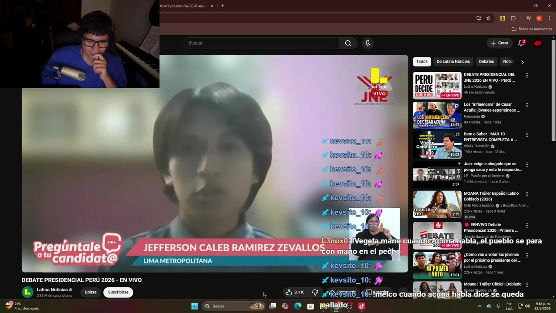
Task: Close the debate presidencial browser tab
Action: (x=212, y=6)
